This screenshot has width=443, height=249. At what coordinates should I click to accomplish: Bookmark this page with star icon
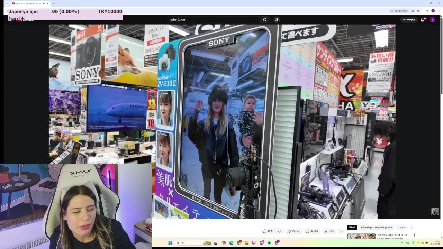pos(418,11)
